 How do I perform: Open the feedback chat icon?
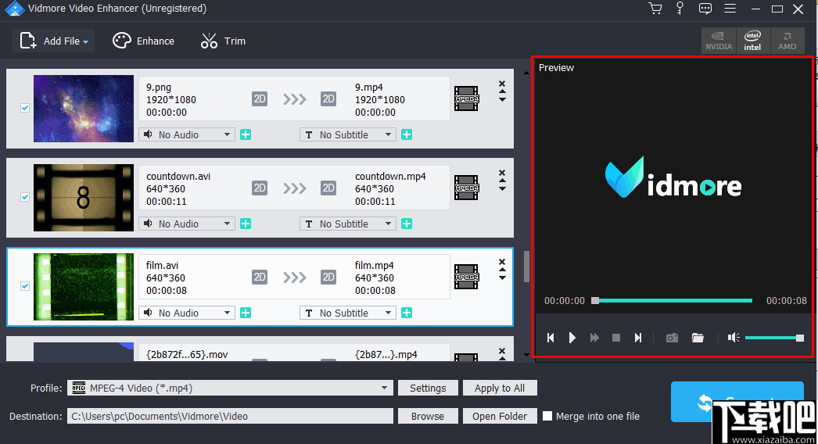[705, 9]
